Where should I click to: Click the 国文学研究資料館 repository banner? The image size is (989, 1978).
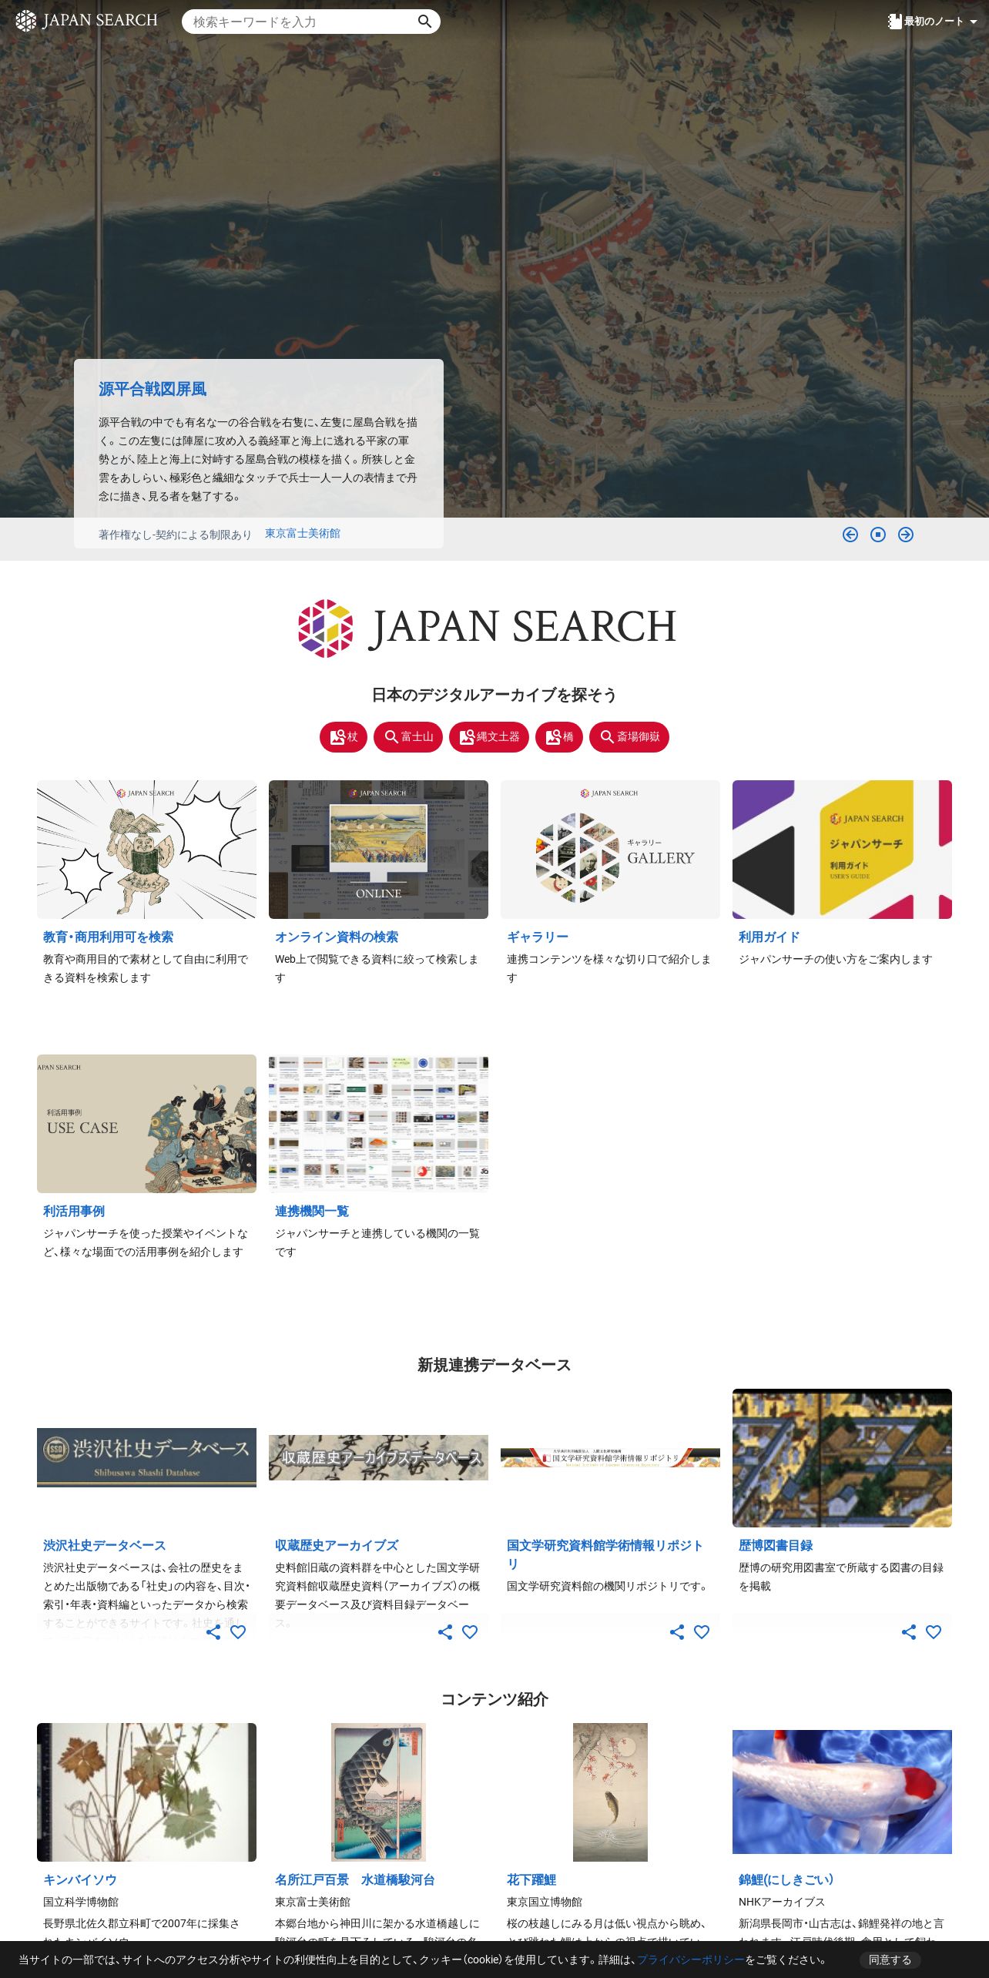coord(610,1457)
